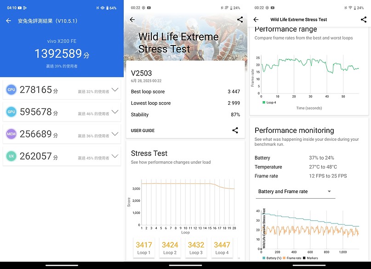The width and height of the screenshot is (371, 269).
Task: Tap the purple MEM score icon
Action: click(x=11, y=134)
